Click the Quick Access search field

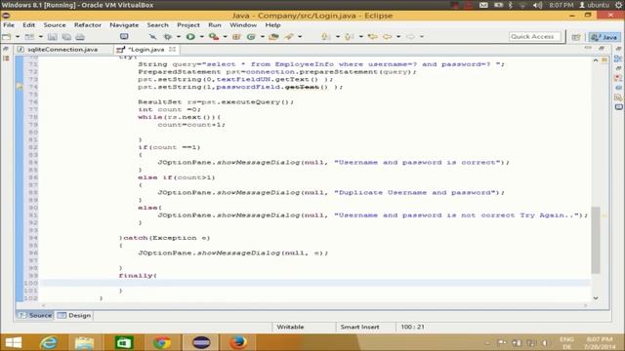[x=534, y=37]
